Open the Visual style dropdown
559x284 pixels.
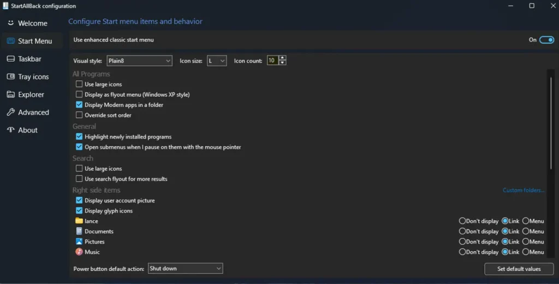pyautogui.click(x=139, y=61)
